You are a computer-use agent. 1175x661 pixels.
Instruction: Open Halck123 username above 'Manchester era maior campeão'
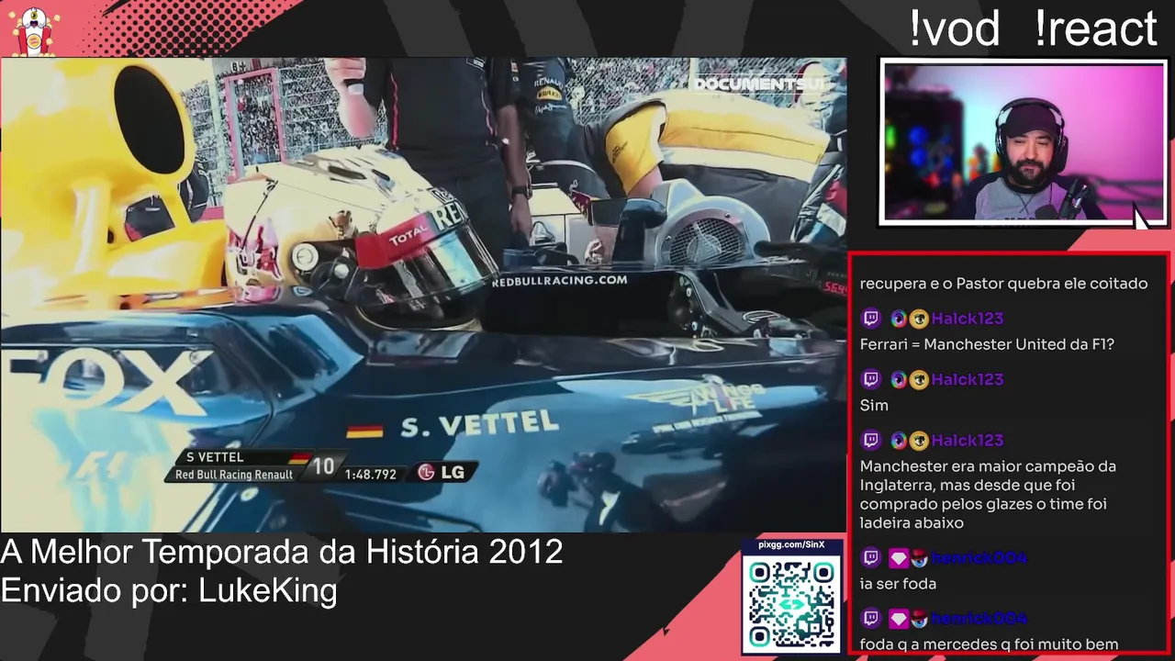tap(968, 440)
